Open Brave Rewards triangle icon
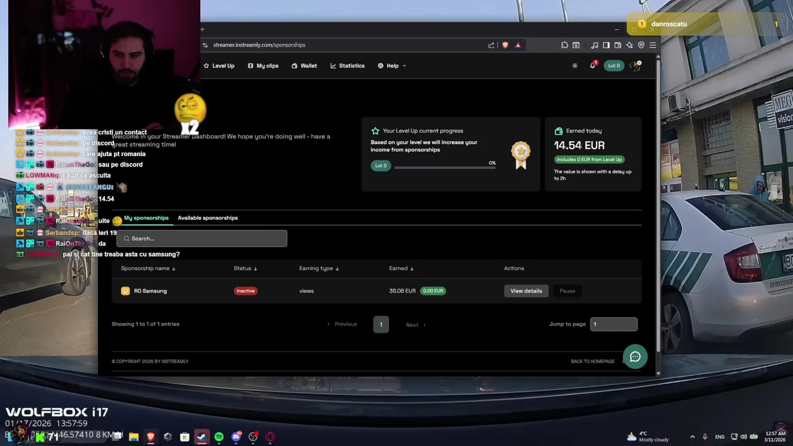This screenshot has height=446, width=793. tap(518, 45)
